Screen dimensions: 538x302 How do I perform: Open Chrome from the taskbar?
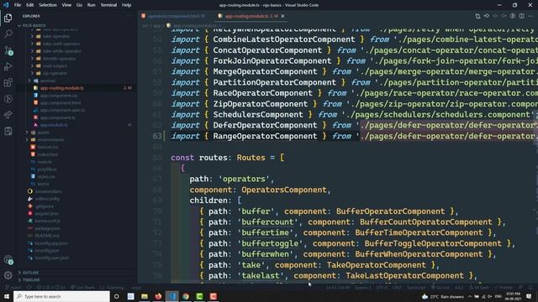[186, 296]
